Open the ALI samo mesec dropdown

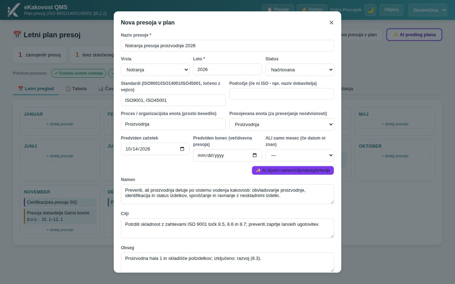(300, 155)
